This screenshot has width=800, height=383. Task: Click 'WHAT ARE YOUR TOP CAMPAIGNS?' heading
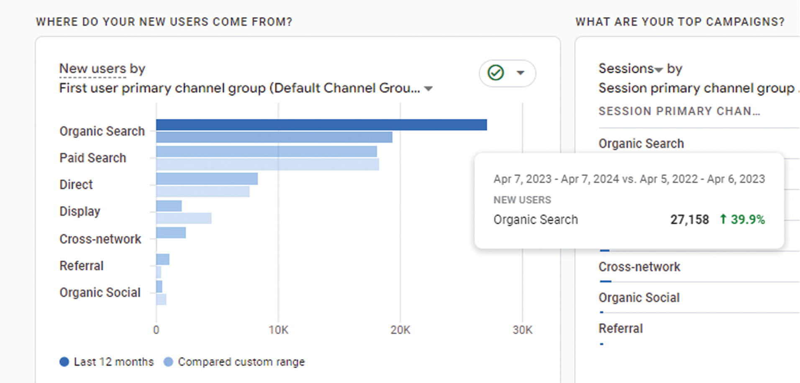click(680, 22)
